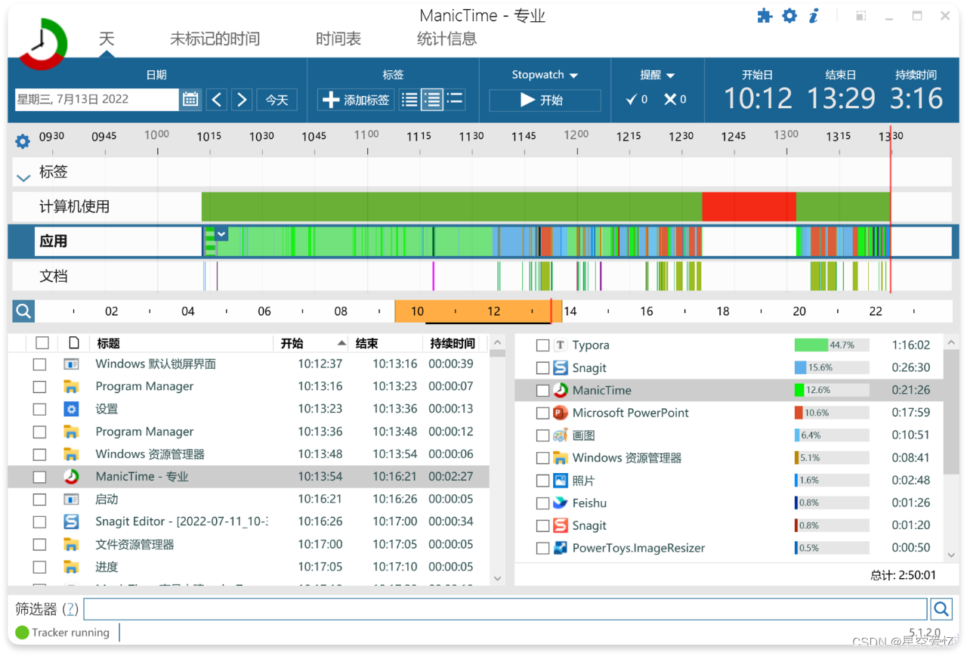
Task: Click the 今天 today button
Action: (x=277, y=99)
